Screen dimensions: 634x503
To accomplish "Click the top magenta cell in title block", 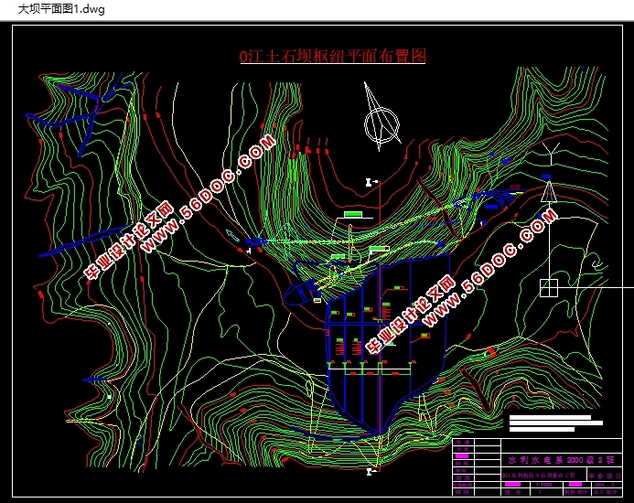I will pyautogui.click(x=462, y=455).
